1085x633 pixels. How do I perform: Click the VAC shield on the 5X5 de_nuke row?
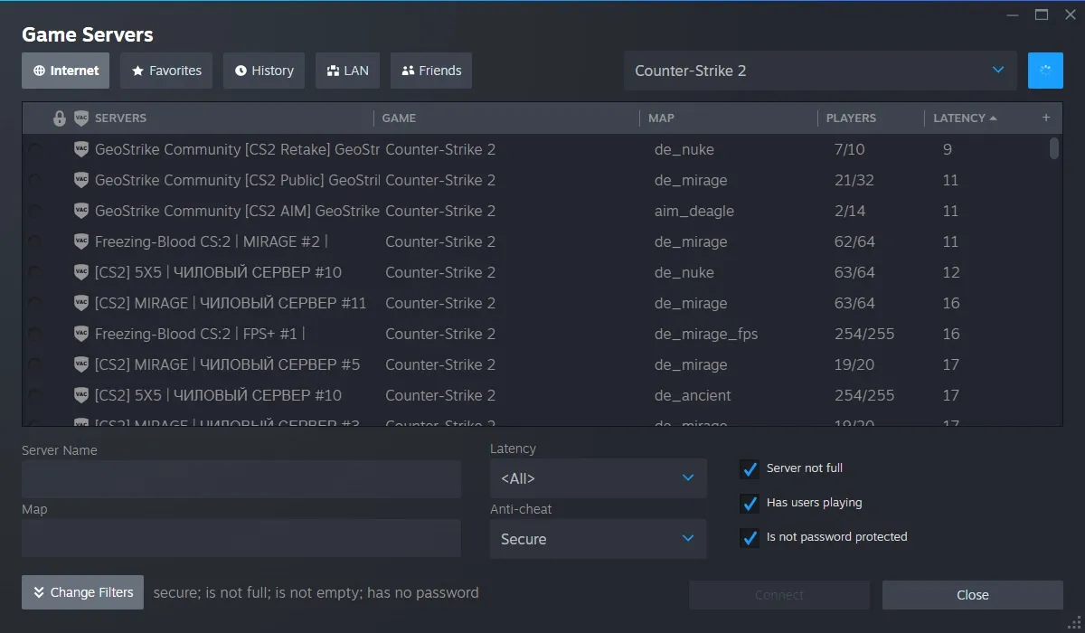point(81,272)
